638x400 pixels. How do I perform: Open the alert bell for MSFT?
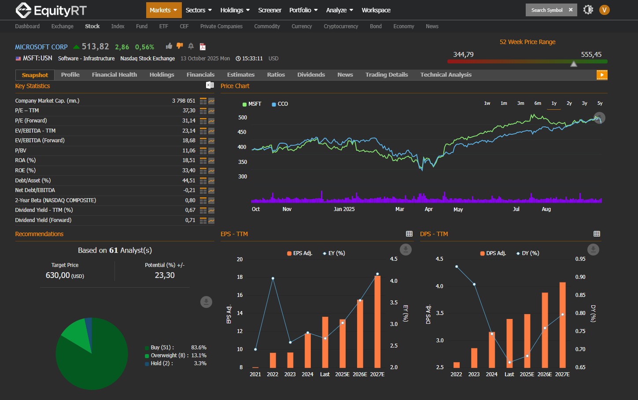(x=191, y=46)
